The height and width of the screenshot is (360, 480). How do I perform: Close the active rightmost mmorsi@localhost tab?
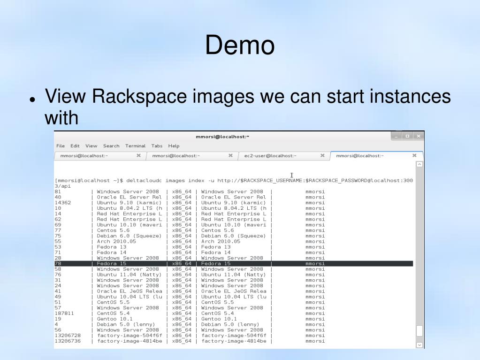point(414,155)
